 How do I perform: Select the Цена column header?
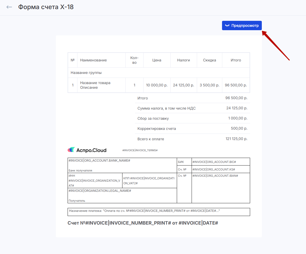[157, 60]
